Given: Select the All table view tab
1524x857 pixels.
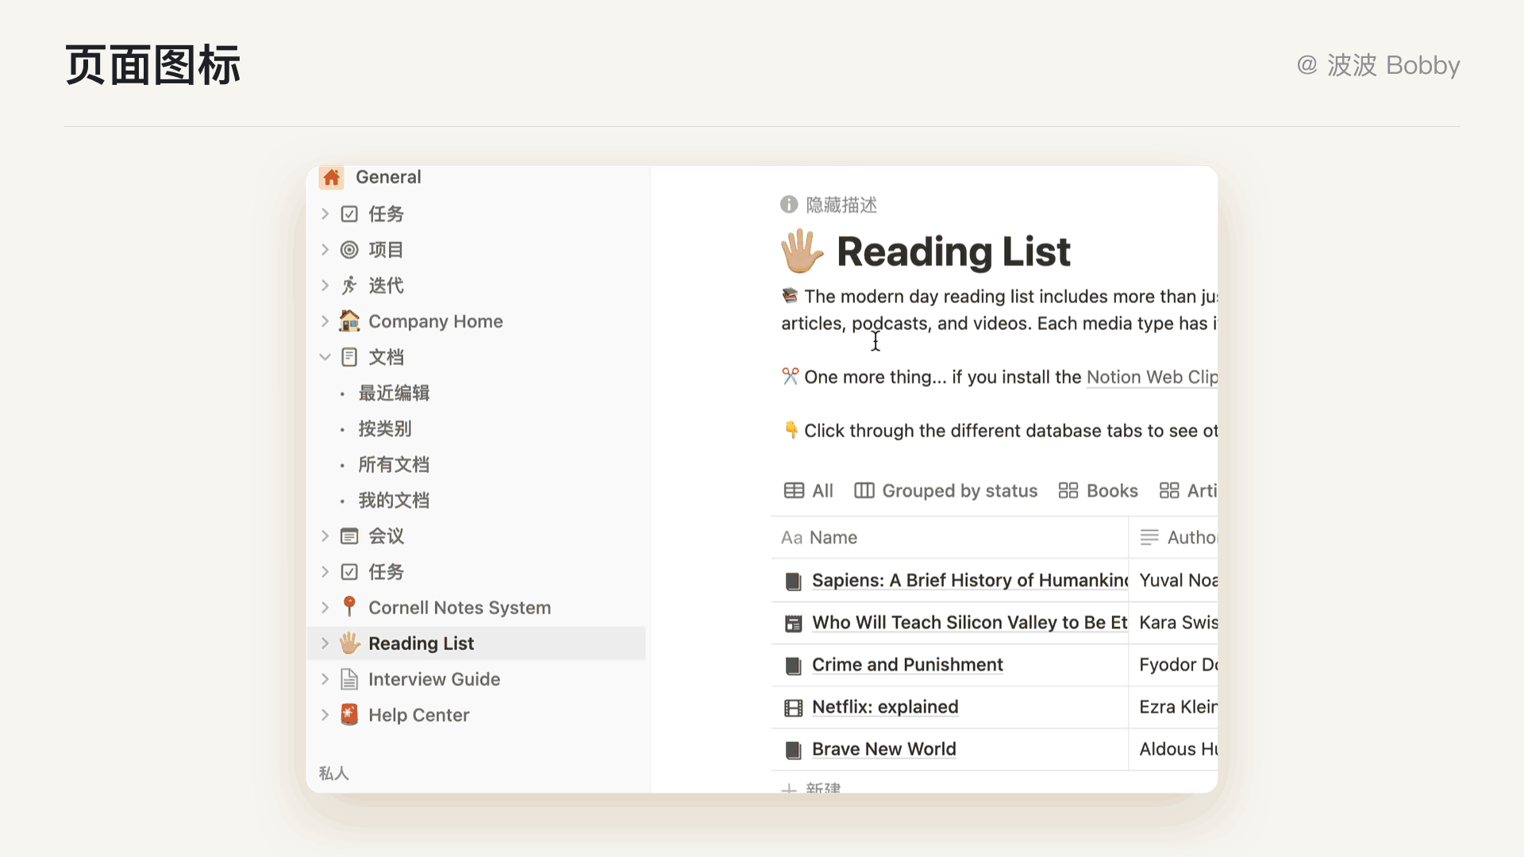Looking at the screenshot, I should [808, 491].
